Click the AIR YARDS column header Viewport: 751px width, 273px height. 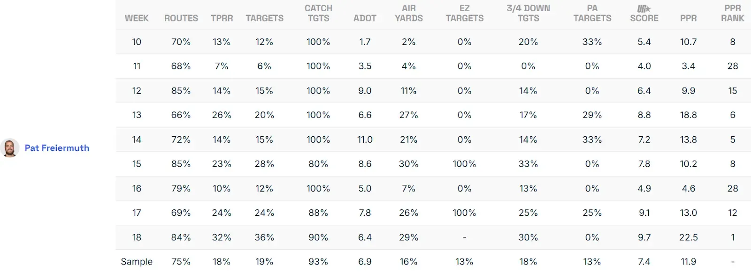(x=408, y=14)
